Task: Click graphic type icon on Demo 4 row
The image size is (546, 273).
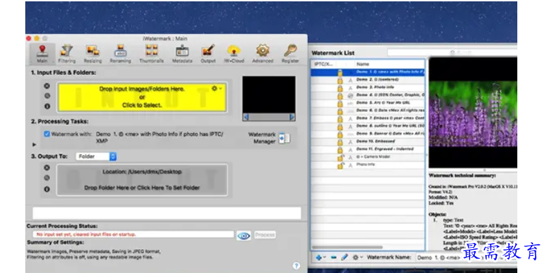Action: (x=351, y=96)
